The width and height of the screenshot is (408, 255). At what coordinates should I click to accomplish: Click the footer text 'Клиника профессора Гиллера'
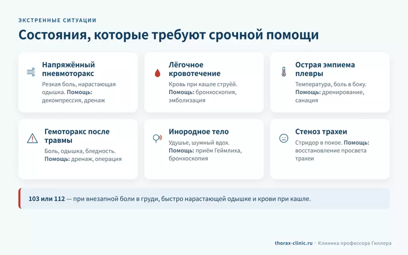tap(354, 243)
